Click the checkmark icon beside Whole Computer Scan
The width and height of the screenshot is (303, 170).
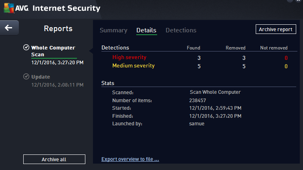26,48
